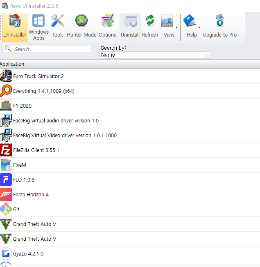Select the FLO 1.0.8 icon
The width and height of the screenshot is (260, 267).
(6, 180)
